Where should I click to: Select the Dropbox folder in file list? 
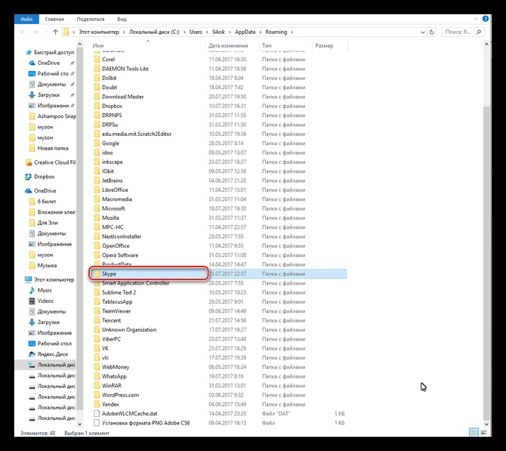click(218, 106)
